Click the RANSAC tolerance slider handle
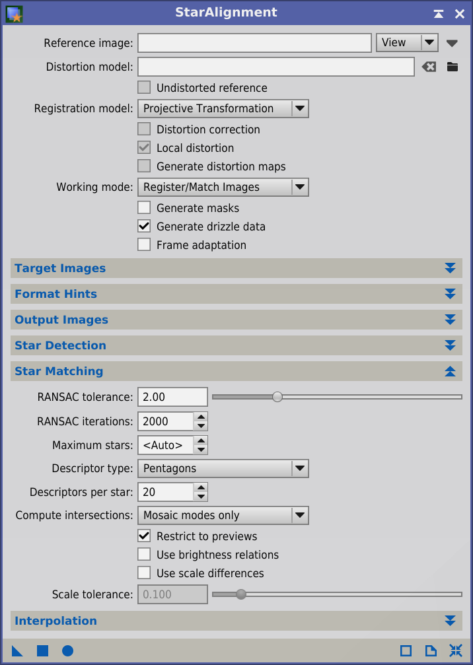Image resolution: width=473 pixels, height=665 pixels. click(277, 397)
